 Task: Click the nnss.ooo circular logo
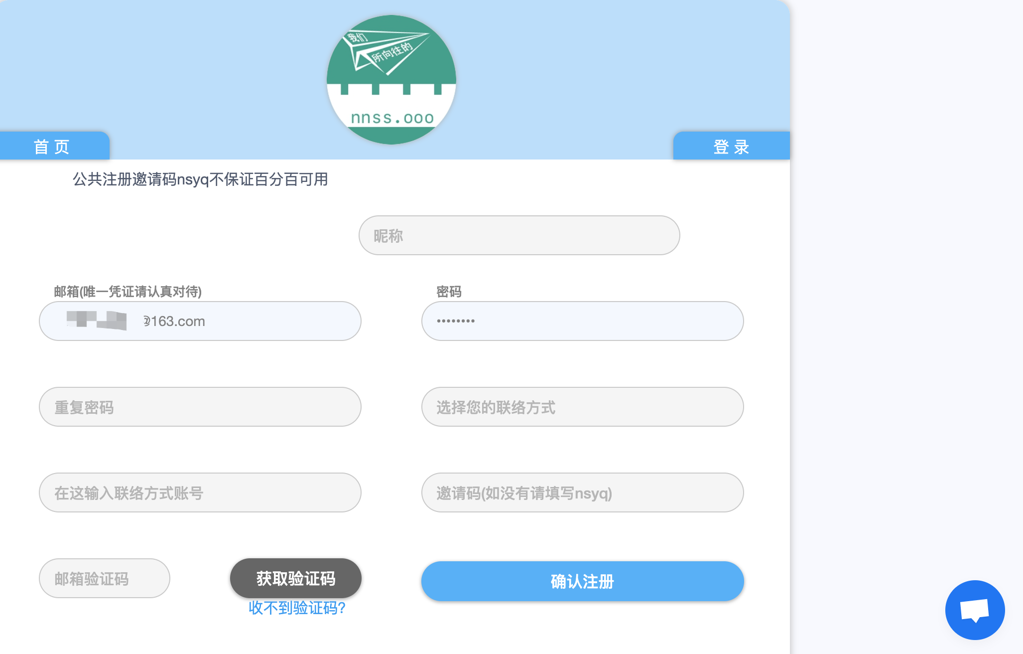[391, 80]
